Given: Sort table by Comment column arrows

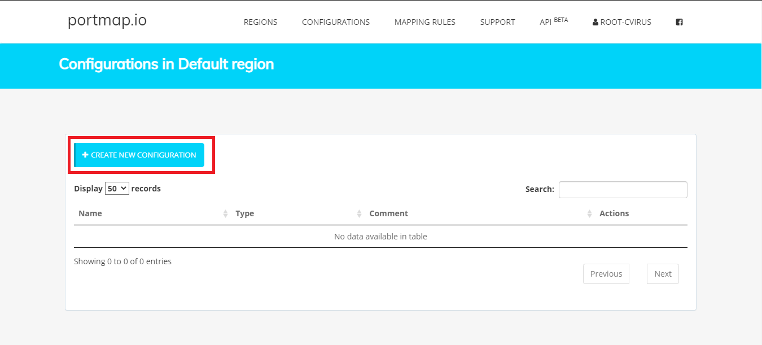Looking at the screenshot, I should coord(589,213).
